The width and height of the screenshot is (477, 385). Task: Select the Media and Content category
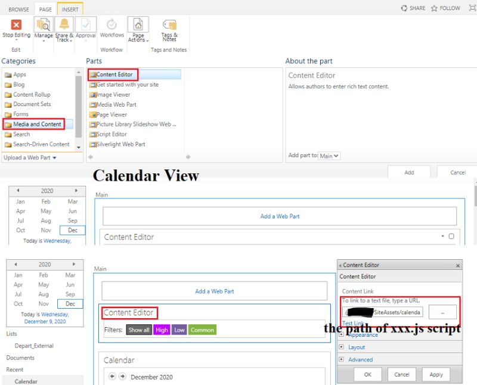38,124
